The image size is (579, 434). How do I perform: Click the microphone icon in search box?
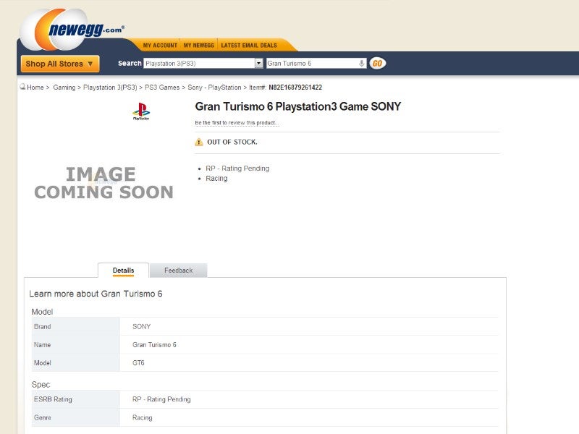[x=361, y=64]
